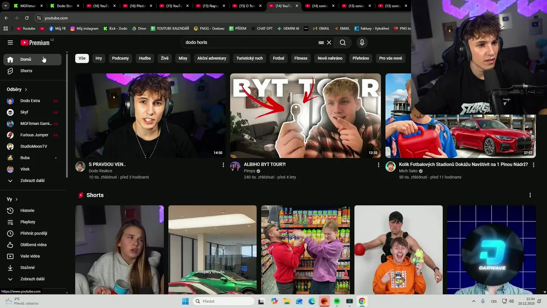Clear the search query with X
The width and height of the screenshot is (547, 308).
329,42
